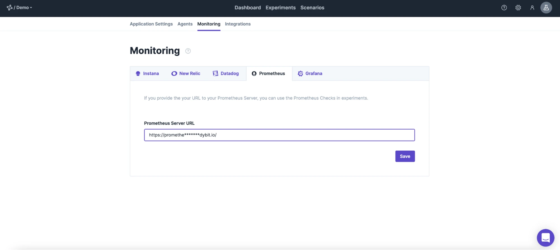Image resolution: width=560 pixels, height=250 pixels.
Task: Select the New Relic tab label
Action: tap(190, 74)
